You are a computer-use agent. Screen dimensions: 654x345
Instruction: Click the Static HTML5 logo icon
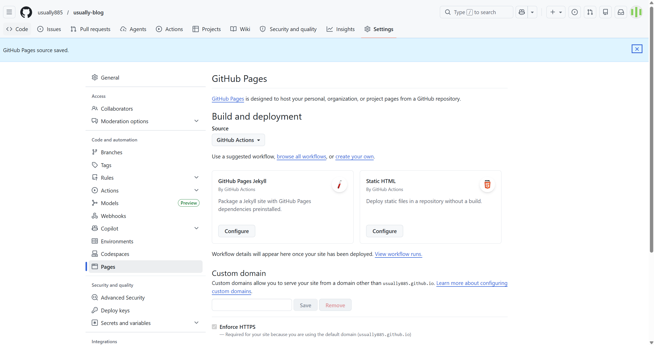pos(487,185)
